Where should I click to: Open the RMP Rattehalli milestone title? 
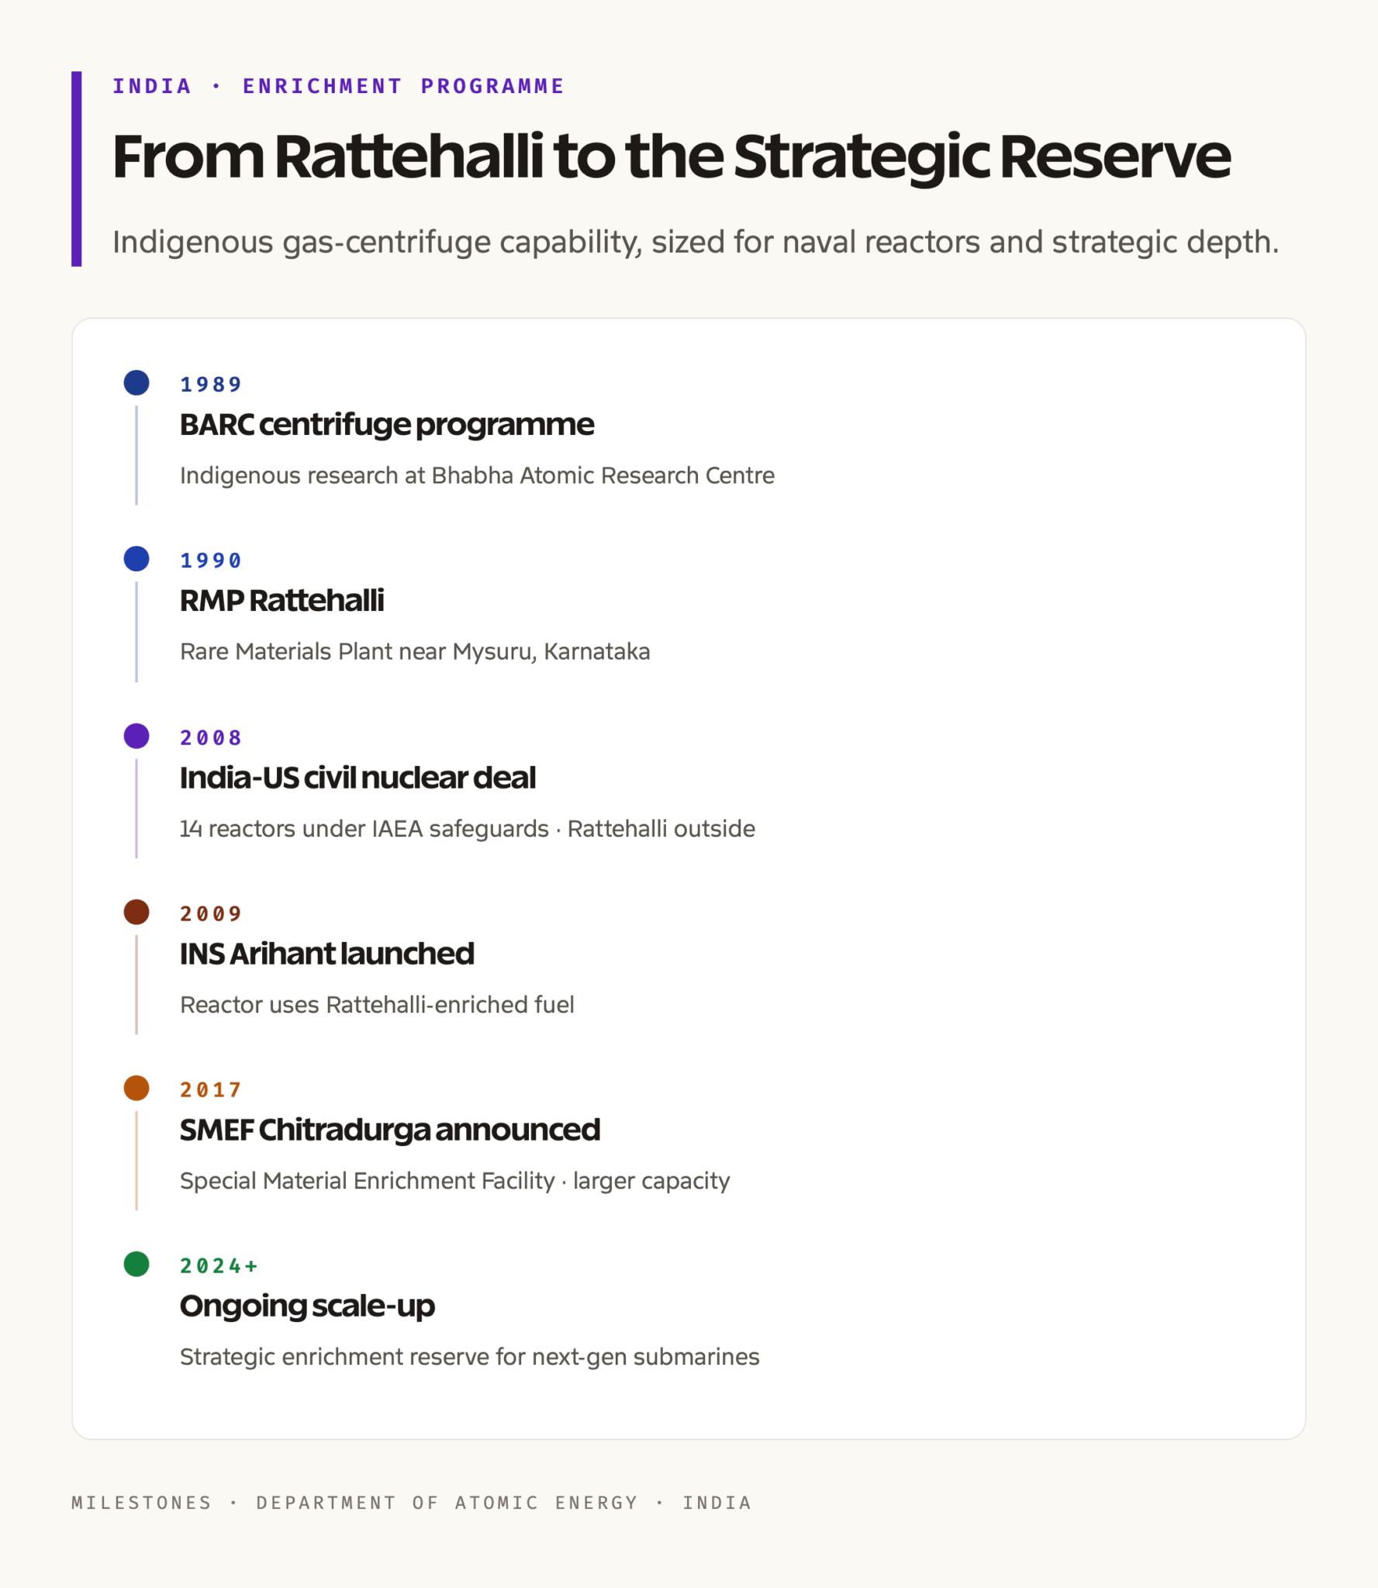[281, 601]
